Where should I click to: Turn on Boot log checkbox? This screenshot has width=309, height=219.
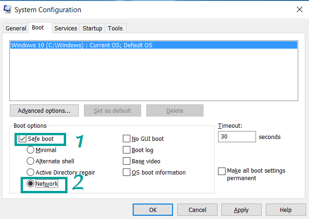[x=127, y=150]
